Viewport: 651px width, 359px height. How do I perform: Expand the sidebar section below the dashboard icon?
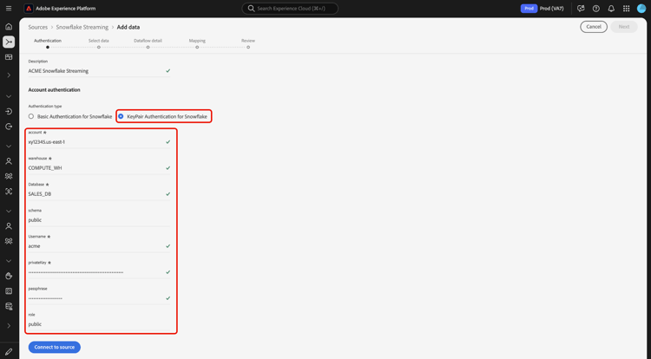[x=9, y=75]
